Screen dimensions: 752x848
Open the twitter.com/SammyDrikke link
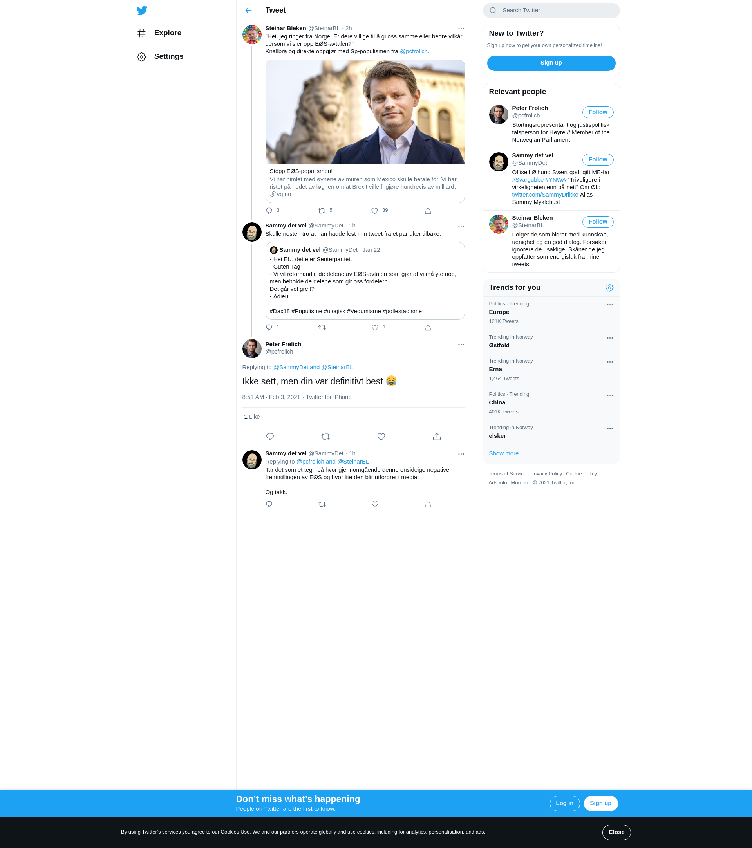tap(545, 195)
